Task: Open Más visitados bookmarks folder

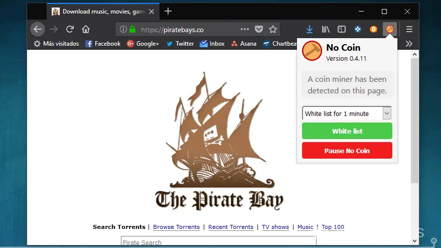Action: click(56, 44)
